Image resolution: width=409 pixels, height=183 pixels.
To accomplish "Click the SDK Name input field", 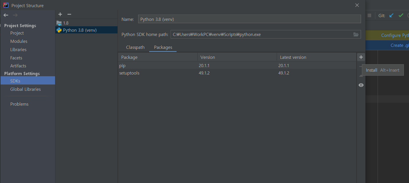I will tap(249, 19).
